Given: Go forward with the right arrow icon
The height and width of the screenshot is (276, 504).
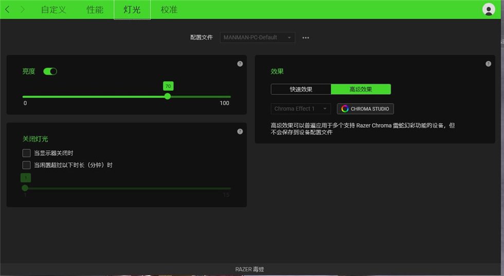Looking at the screenshot, I should pyautogui.click(x=22, y=10).
